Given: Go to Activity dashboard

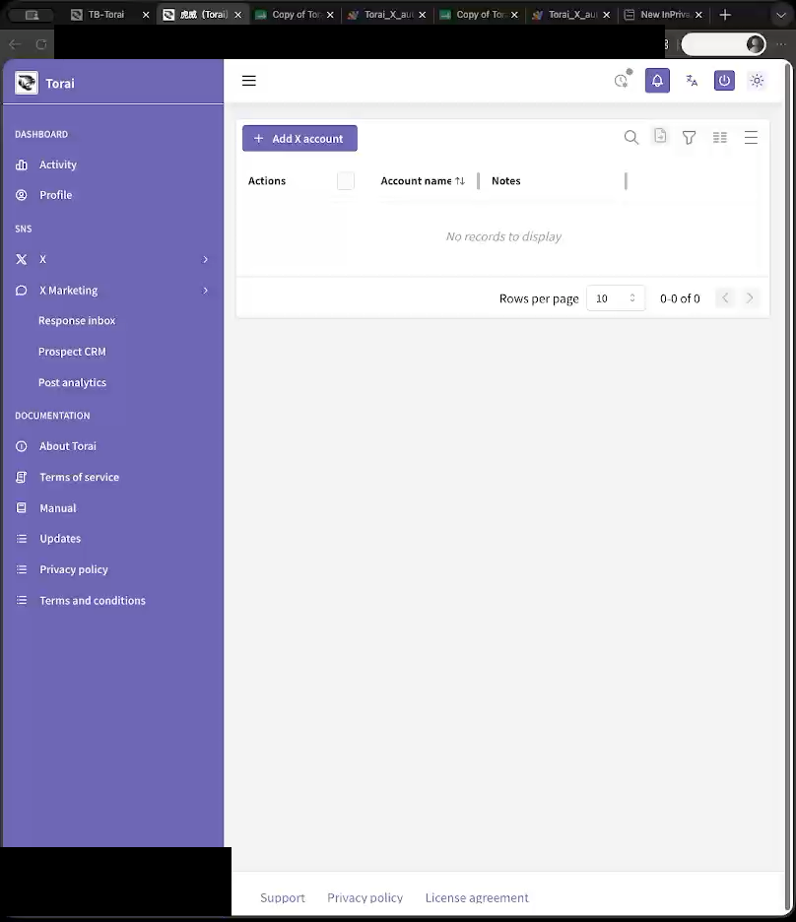Looking at the screenshot, I should click(57, 165).
